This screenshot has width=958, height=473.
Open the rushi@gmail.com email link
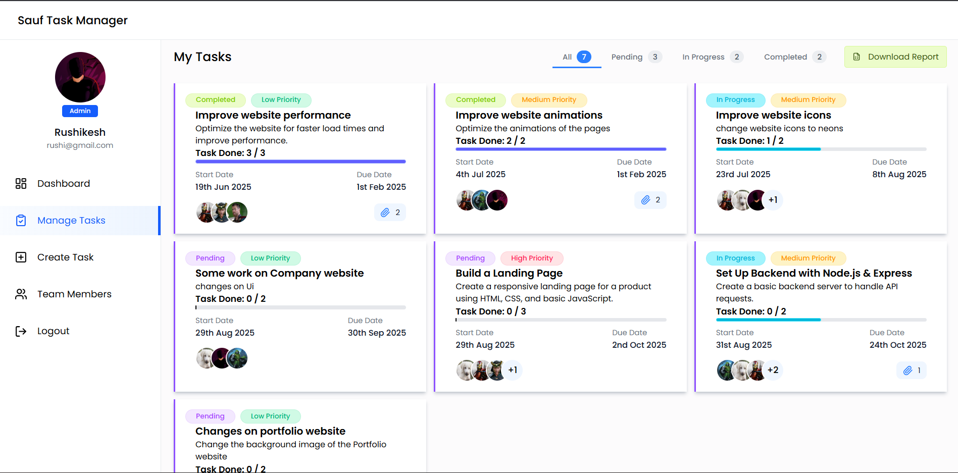pos(80,145)
